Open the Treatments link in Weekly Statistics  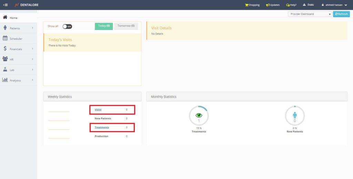[102, 127]
